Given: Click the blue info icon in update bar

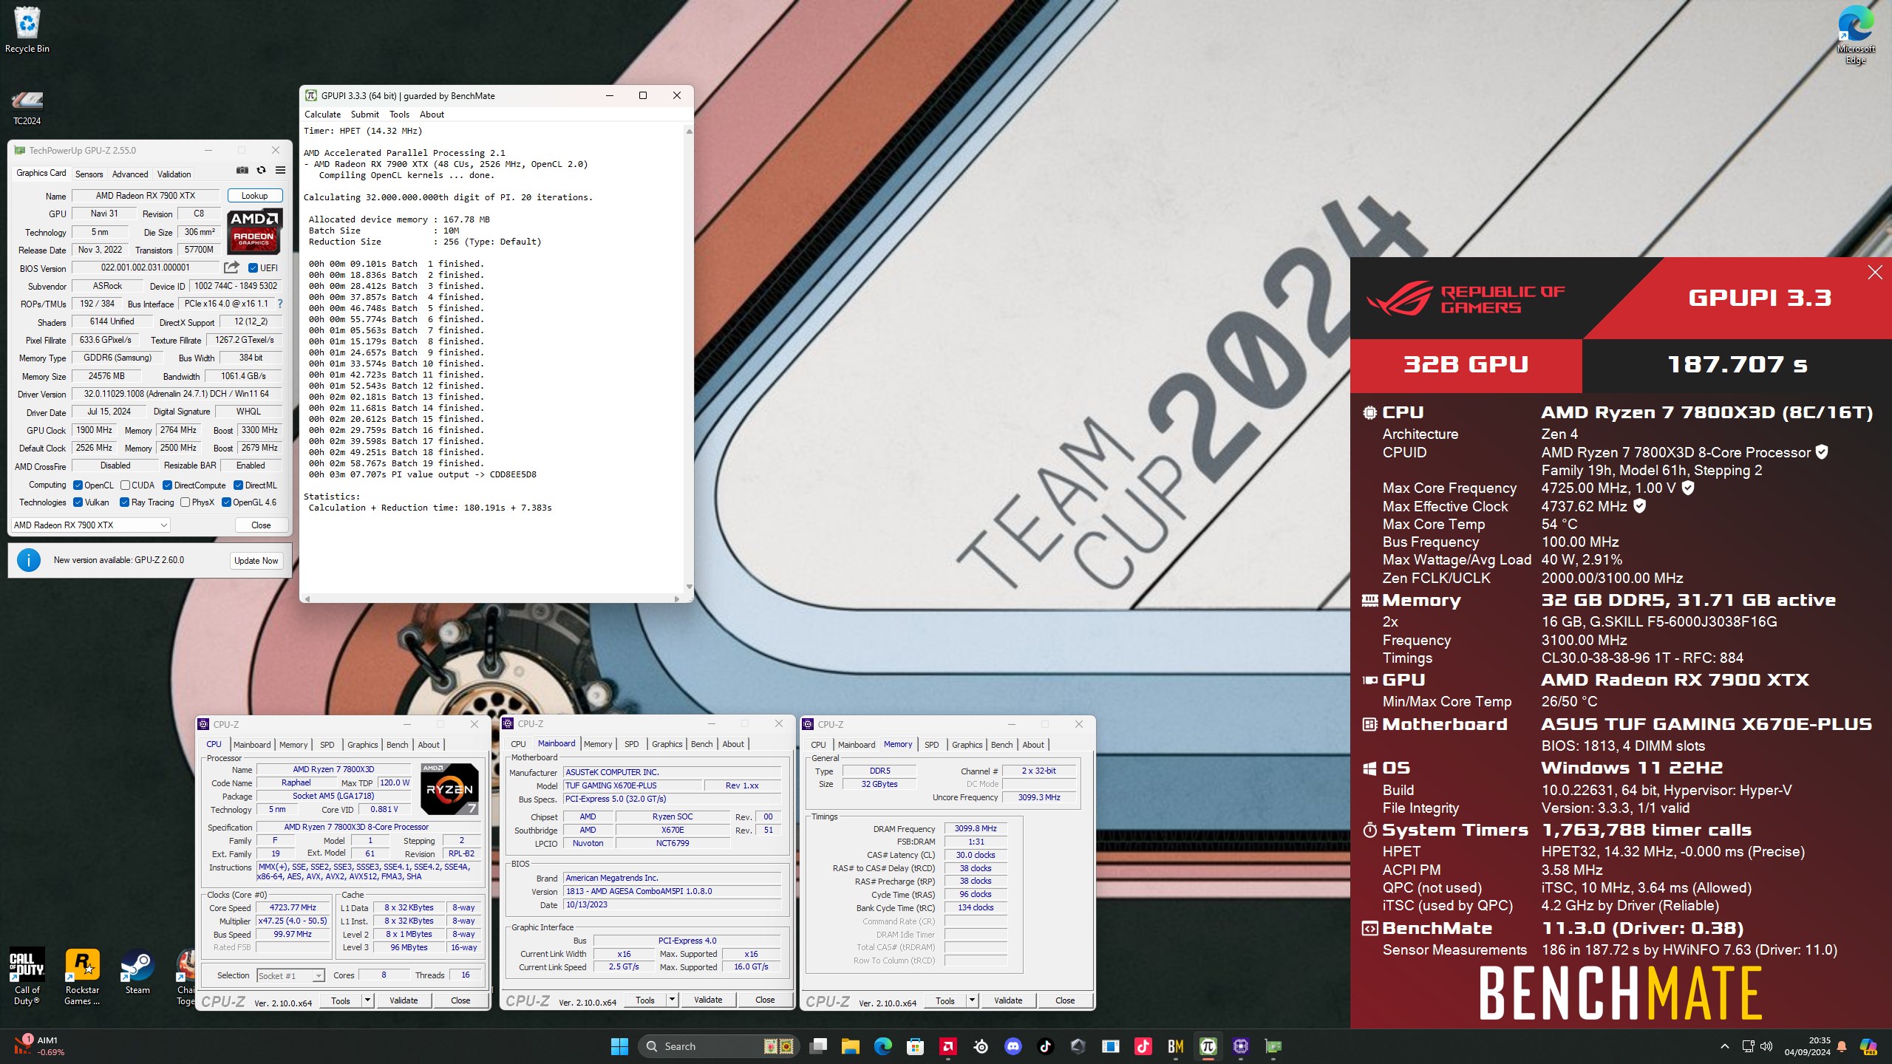Looking at the screenshot, I should click(29, 560).
